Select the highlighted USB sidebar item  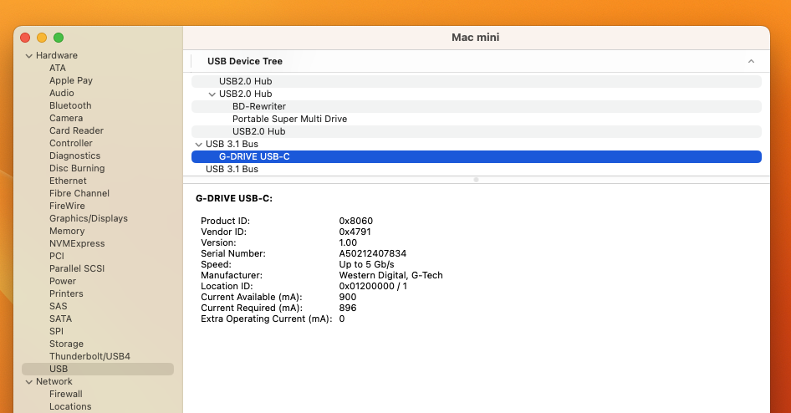coord(98,369)
